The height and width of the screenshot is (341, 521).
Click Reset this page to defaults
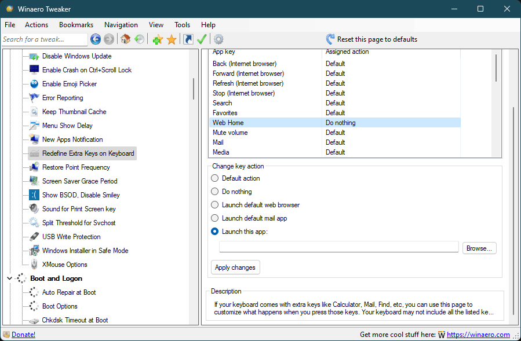click(x=377, y=39)
